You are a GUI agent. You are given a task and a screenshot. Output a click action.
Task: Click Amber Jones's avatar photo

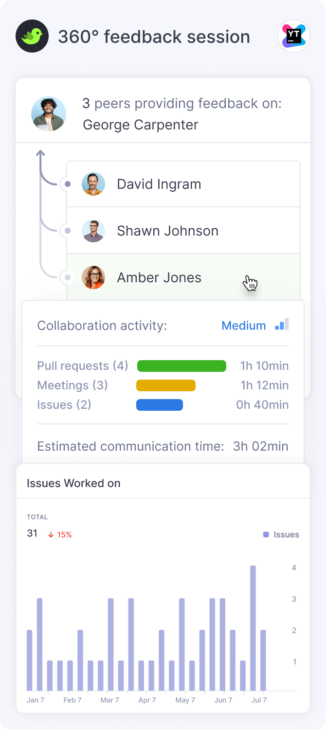click(93, 277)
